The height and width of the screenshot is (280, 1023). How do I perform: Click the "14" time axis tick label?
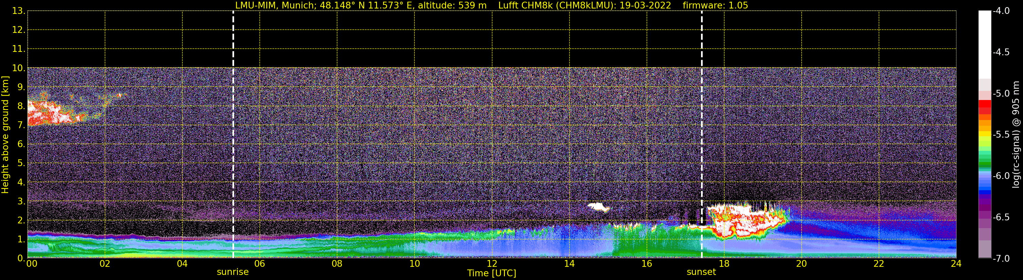coord(569,264)
